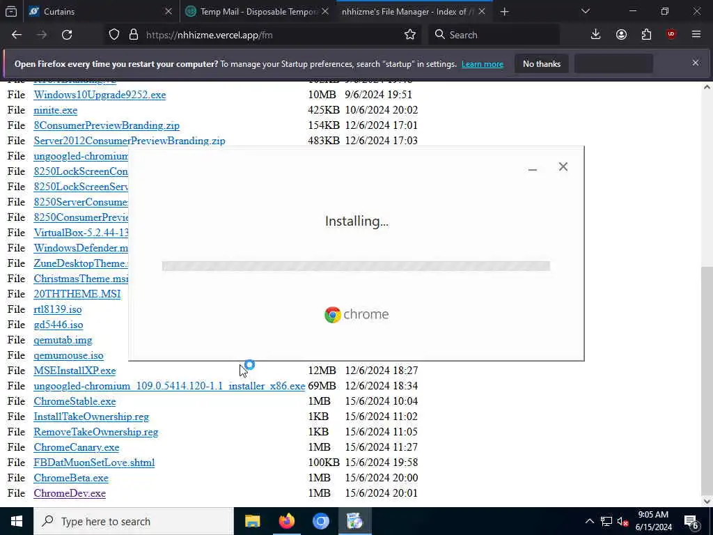Image resolution: width=713 pixels, height=535 pixels.
Task: Open RemoveTakeOwnership.reg link
Action: 96,432
